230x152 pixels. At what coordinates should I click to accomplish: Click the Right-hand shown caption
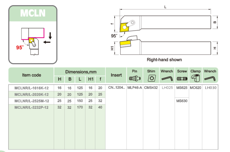pyautogui.click(x=164, y=60)
